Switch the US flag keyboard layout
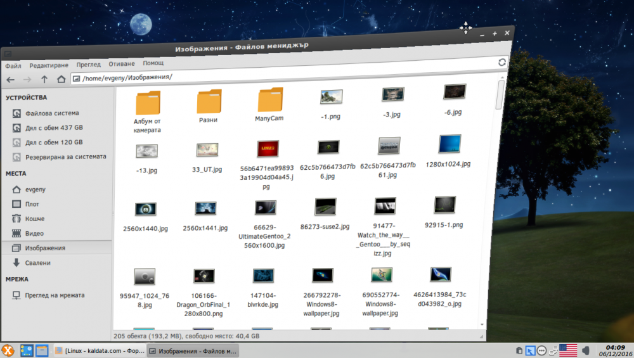The width and height of the screenshot is (634, 358). click(568, 350)
